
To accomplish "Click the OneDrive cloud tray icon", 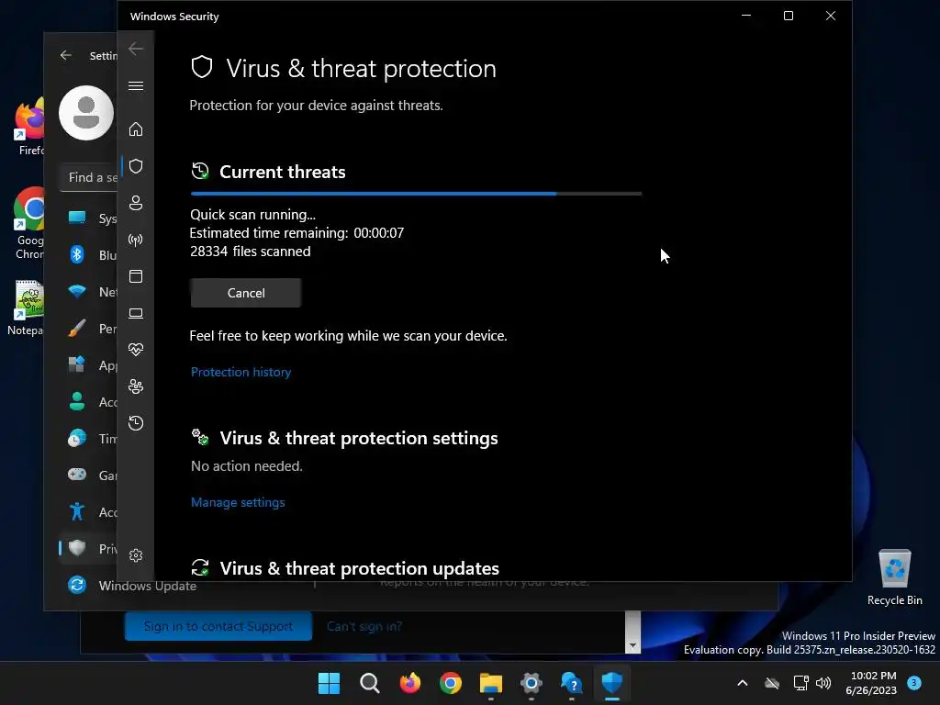I will [x=772, y=683].
